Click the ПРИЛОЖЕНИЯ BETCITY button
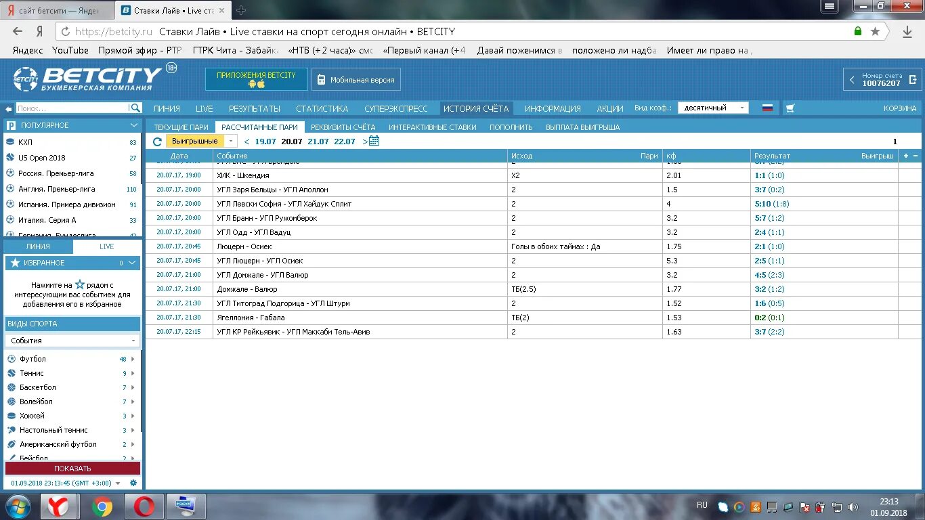 (x=257, y=79)
